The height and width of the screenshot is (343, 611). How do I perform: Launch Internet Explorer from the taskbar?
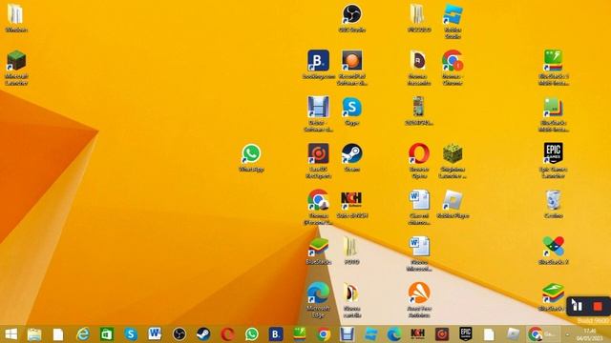pyautogui.click(x=83, y=334)
